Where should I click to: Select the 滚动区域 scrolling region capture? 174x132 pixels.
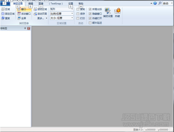[40, 9]
